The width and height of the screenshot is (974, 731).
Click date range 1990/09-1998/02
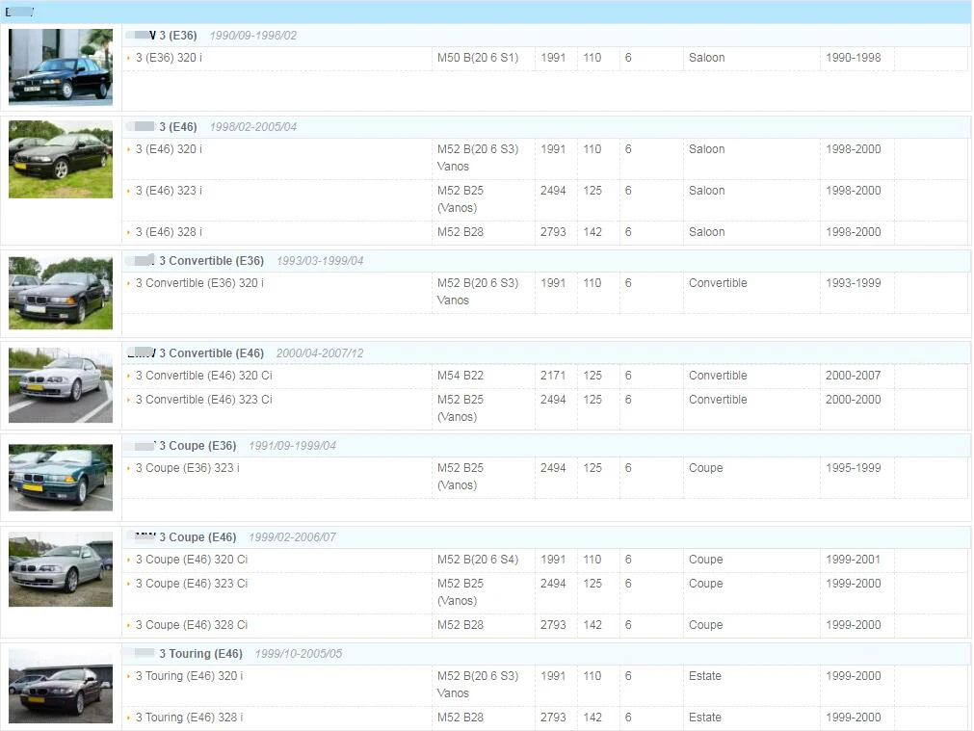(253, 36)
